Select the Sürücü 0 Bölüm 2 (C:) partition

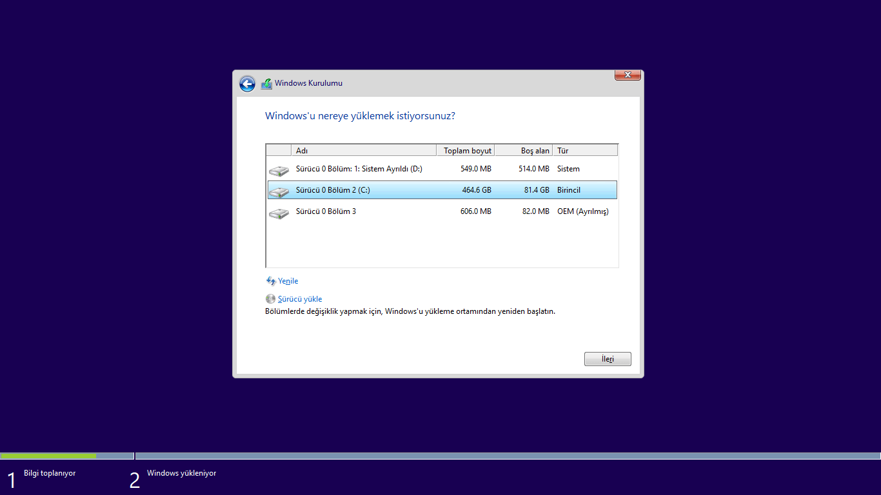point(442,190)
